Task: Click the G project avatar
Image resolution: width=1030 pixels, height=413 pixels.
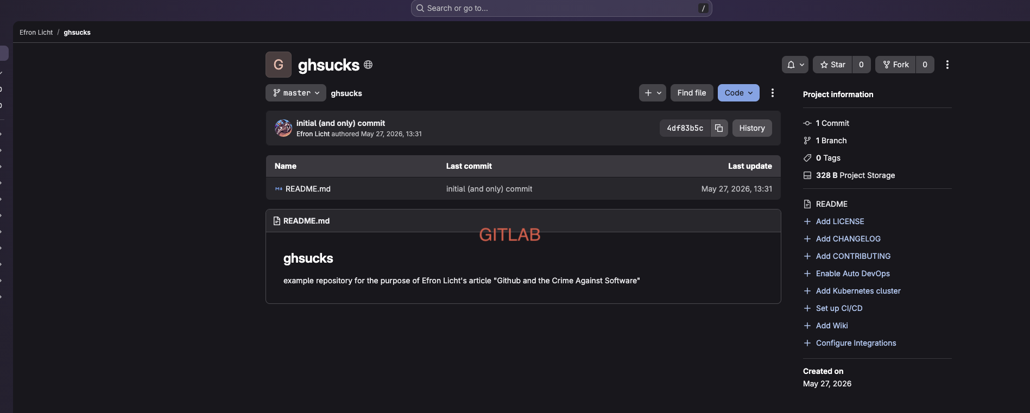Action: pos(279,65)
